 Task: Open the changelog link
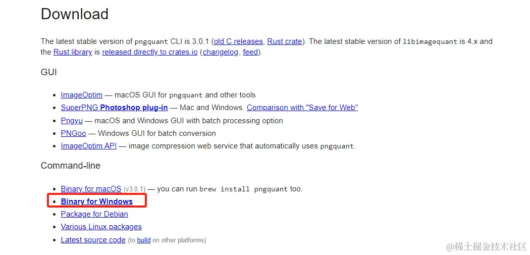point(220,52)
